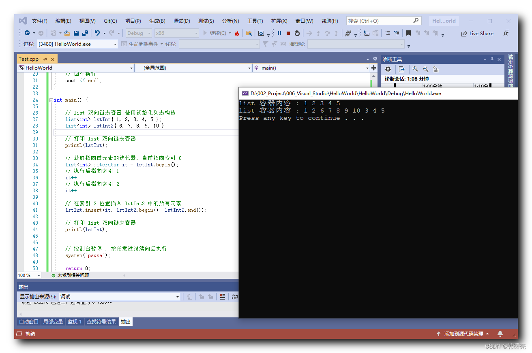Click the Live Share button

[x=477, y=34]
